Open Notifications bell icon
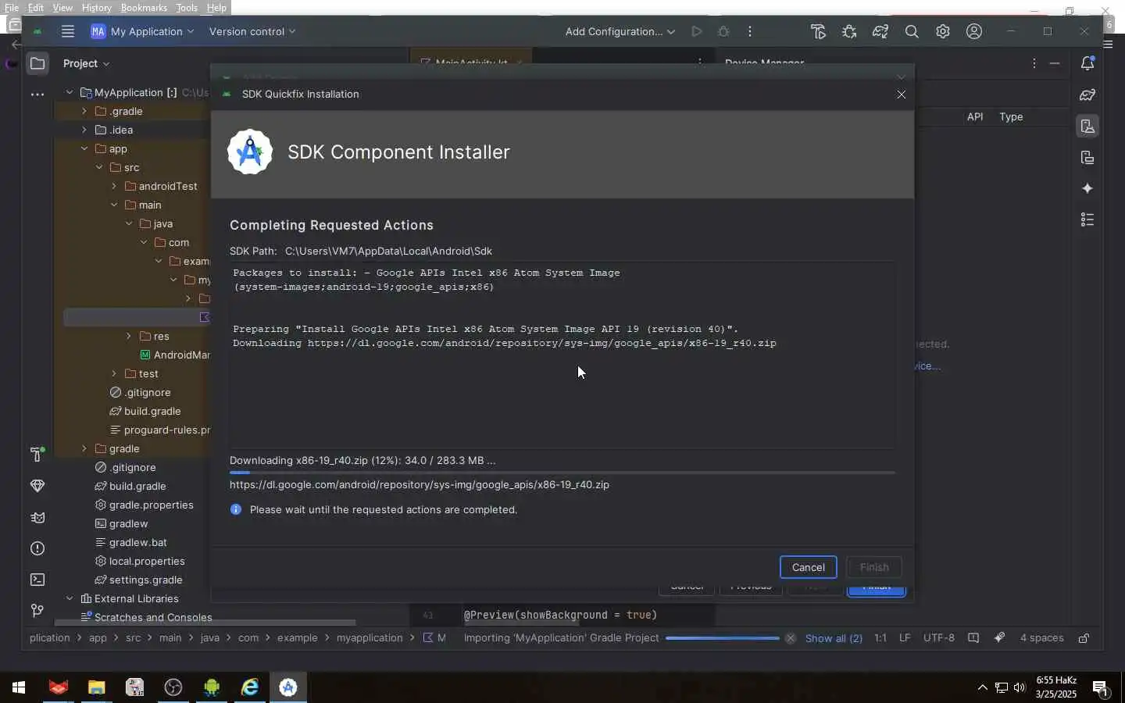Viewport: 1125px width, 703px height. [x=1087, y=63]
